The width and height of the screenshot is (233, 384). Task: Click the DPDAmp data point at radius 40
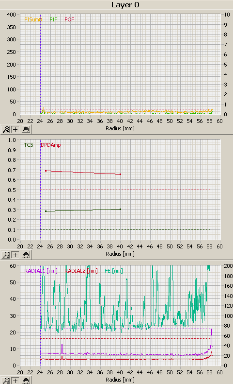pos(120,175)
